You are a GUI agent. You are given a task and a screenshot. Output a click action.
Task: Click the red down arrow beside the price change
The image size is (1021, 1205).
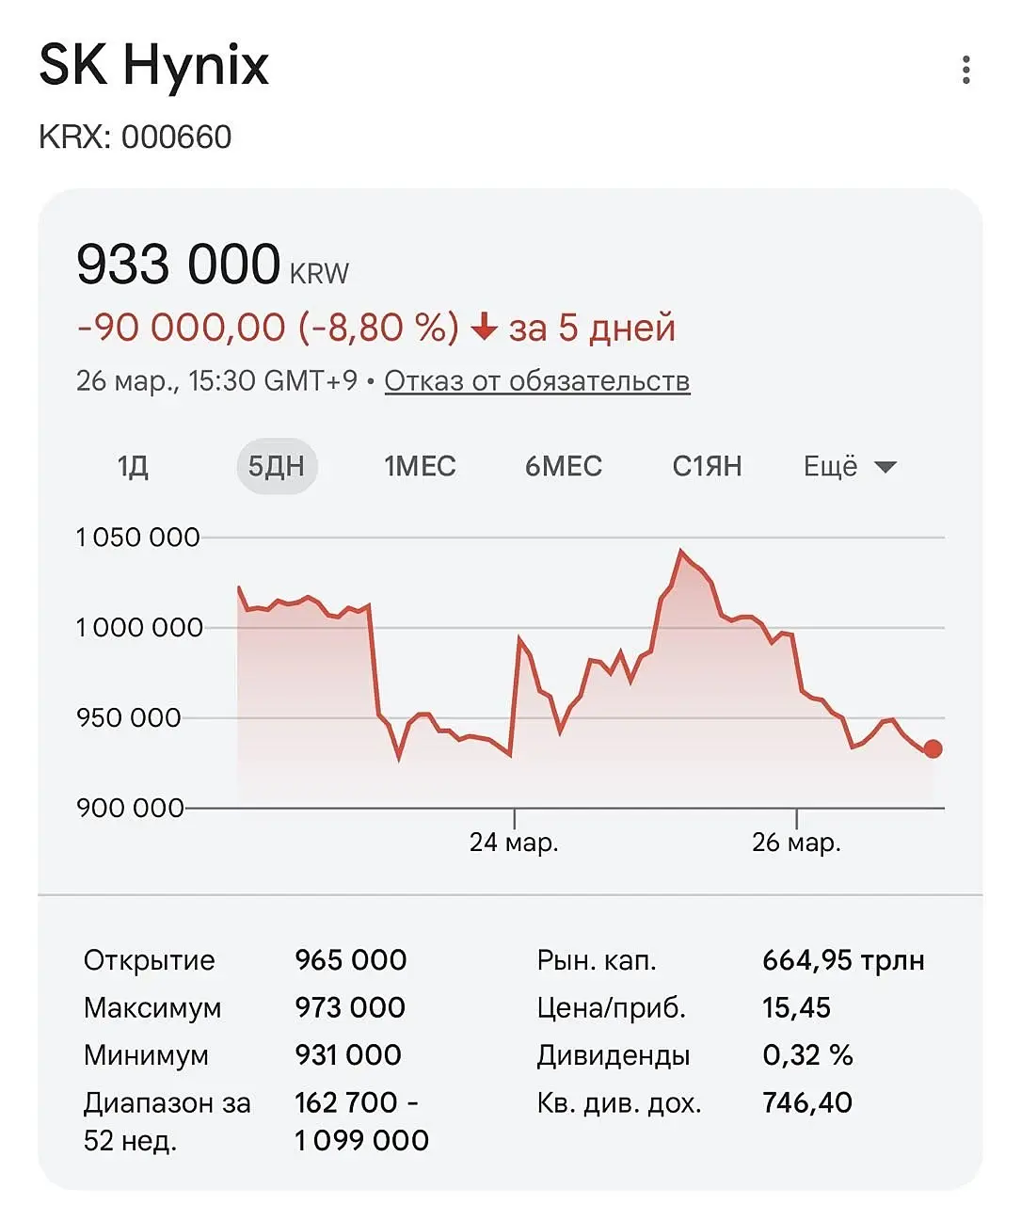pyautogui.click(x=484, y=328)
